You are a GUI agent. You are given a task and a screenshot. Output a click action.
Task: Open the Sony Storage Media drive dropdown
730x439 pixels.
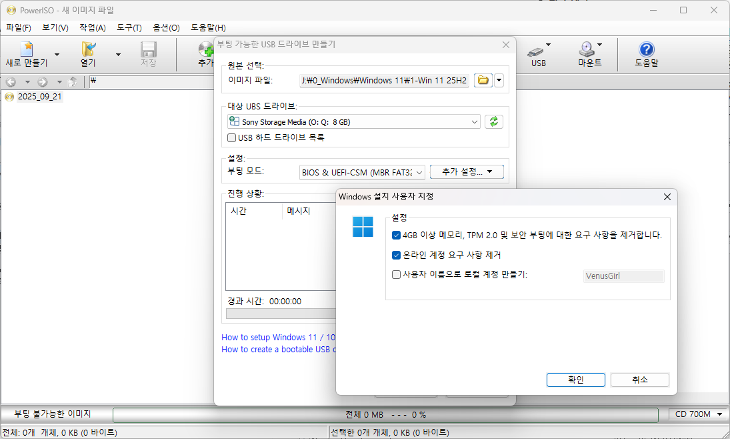point(354,121)
